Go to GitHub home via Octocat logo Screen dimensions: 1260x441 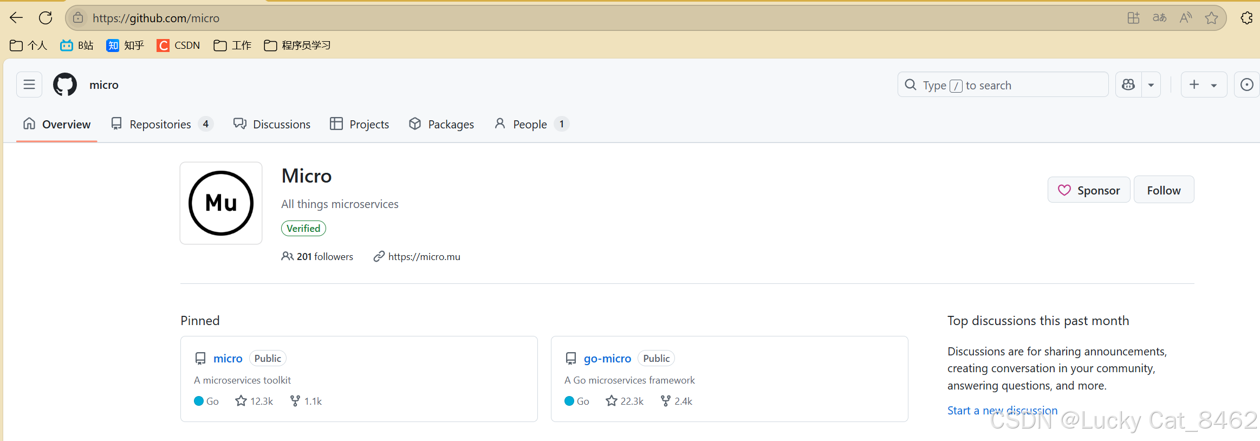click(65, 85)
